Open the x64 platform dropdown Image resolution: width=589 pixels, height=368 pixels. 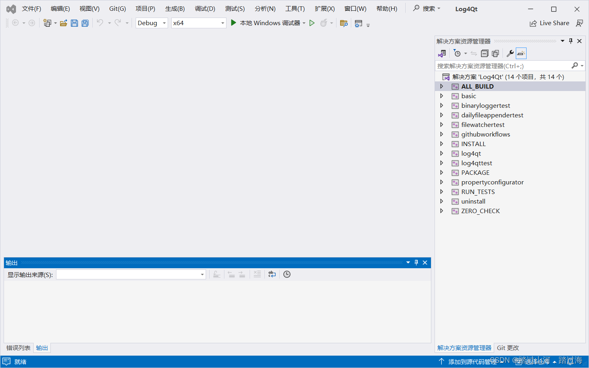[x=199, y=23]
